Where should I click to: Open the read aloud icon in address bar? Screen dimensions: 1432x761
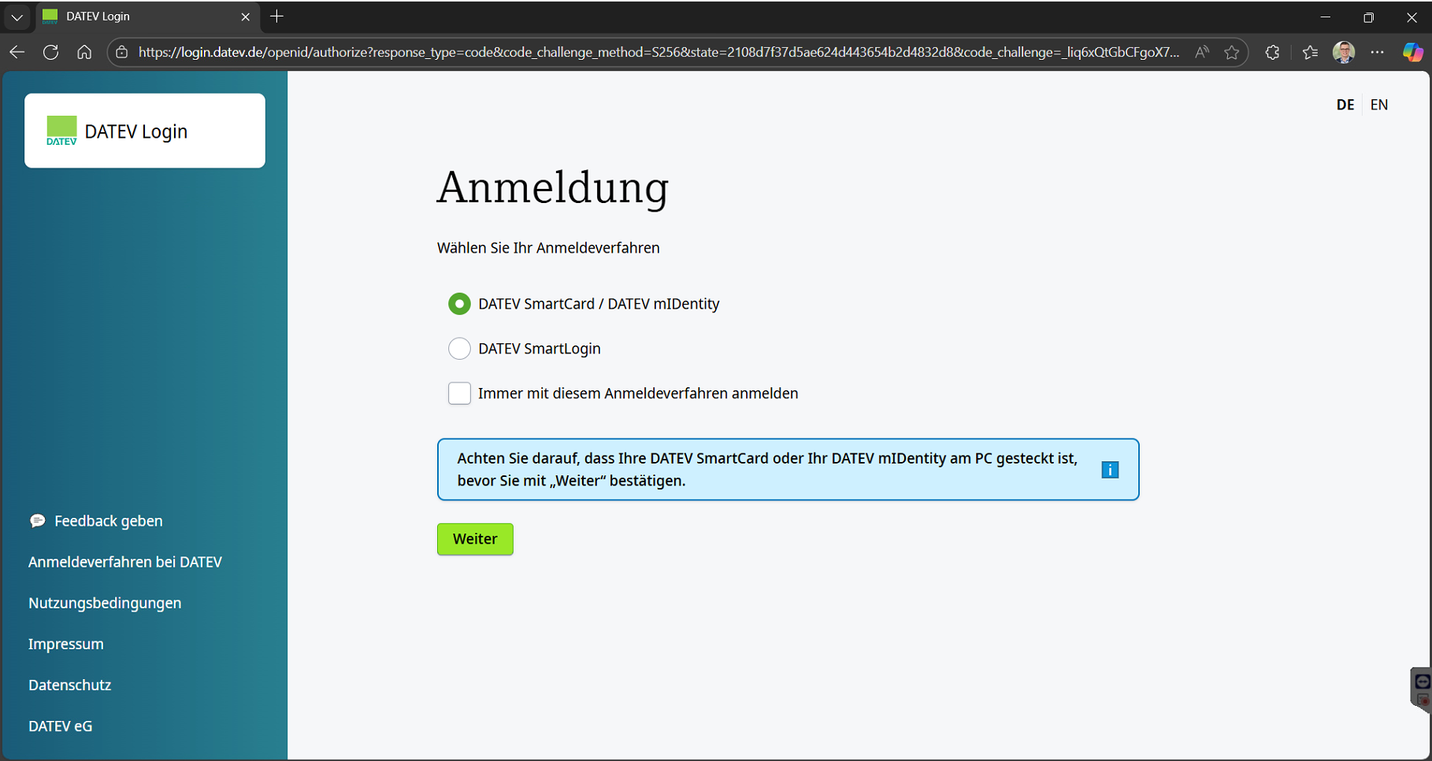pos(1201,53)
